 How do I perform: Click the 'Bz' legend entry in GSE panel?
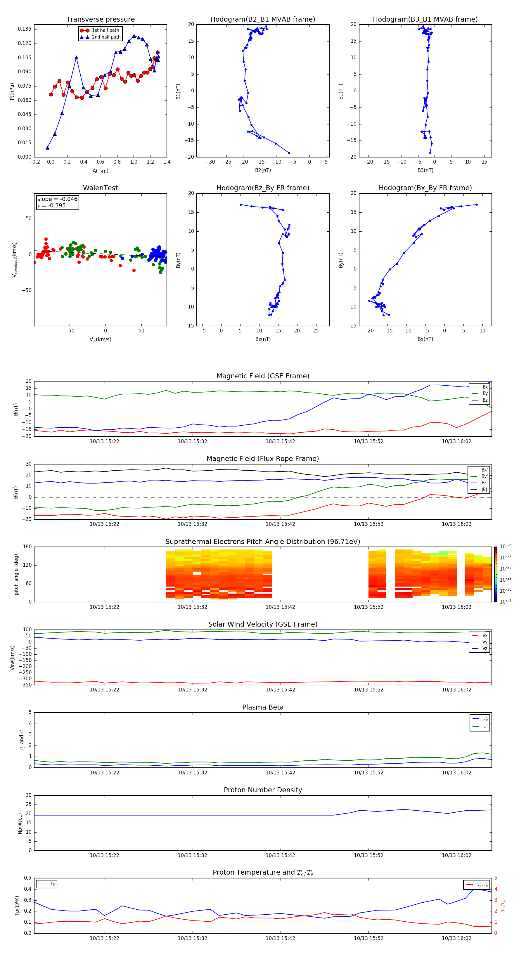click(480, 400)
